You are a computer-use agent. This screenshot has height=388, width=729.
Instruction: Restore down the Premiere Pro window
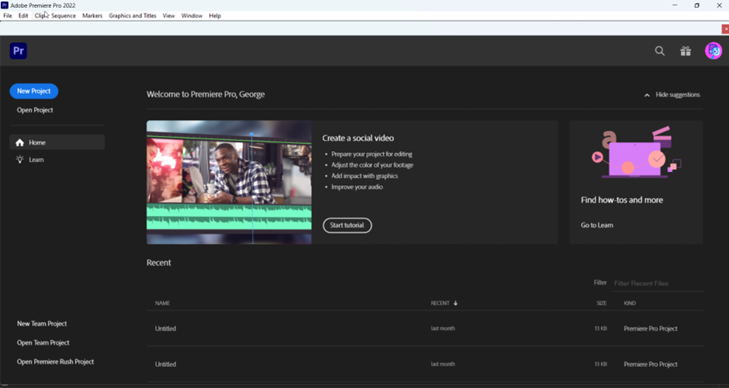coord(696,5)
